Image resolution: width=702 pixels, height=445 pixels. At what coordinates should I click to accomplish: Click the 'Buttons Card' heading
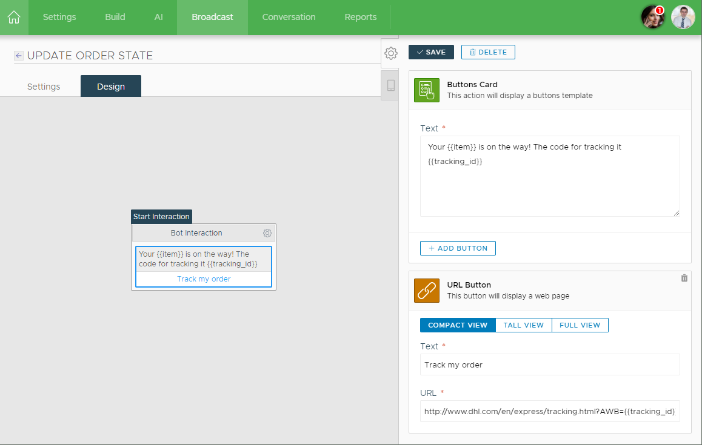coord(472,85)
